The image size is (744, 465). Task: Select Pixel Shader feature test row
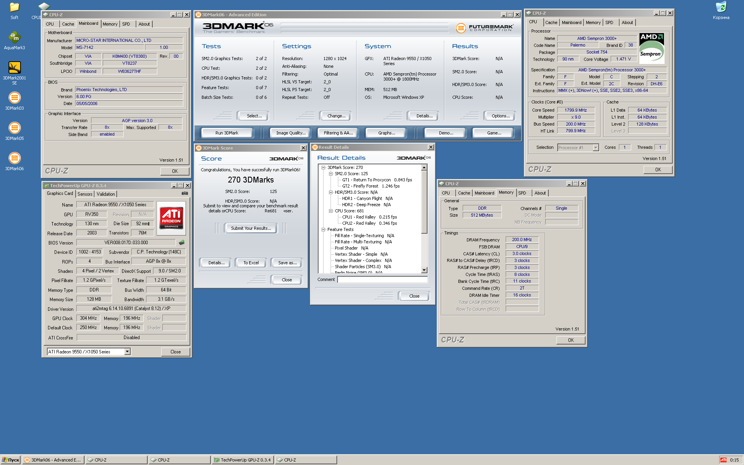click(x=351, y=248)
